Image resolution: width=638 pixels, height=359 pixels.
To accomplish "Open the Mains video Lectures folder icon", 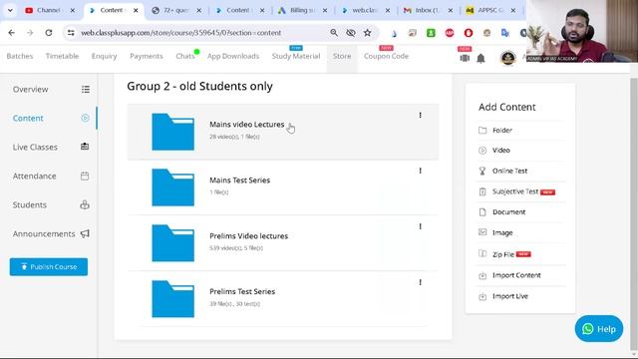I will tap(172, 132).
